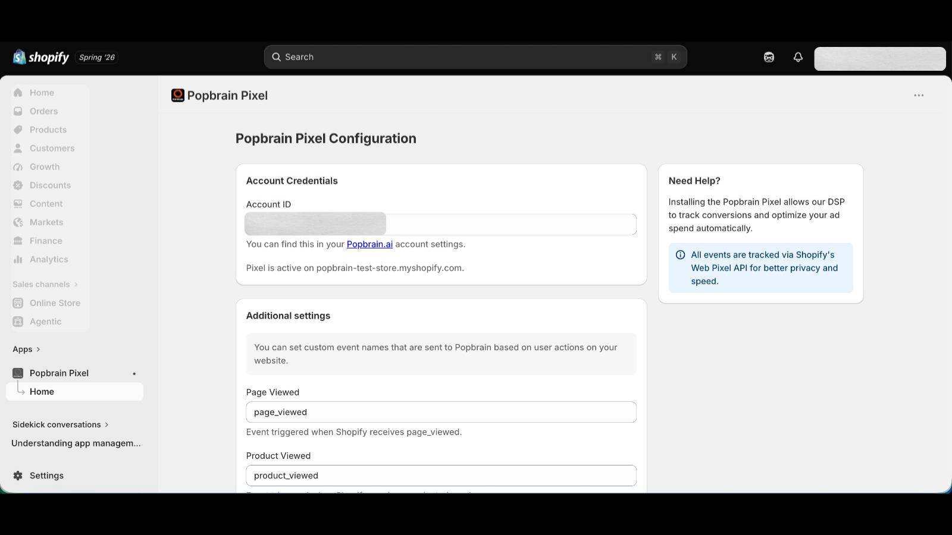This screenshot has width=952, height=535.
Task: Click the Discounts icon in the sidebar
Action: pos(18,185)
